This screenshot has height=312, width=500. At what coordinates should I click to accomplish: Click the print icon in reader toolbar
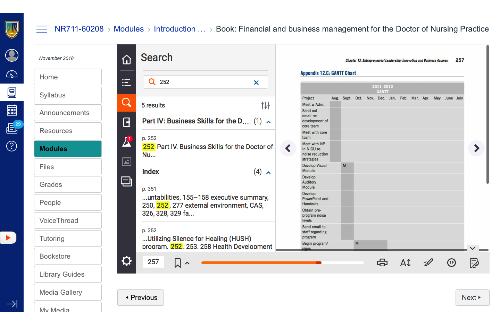pos(382,263)
